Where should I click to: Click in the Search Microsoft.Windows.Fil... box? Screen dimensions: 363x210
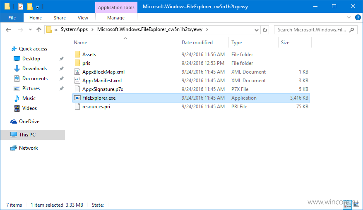click(x=311, y=30)
